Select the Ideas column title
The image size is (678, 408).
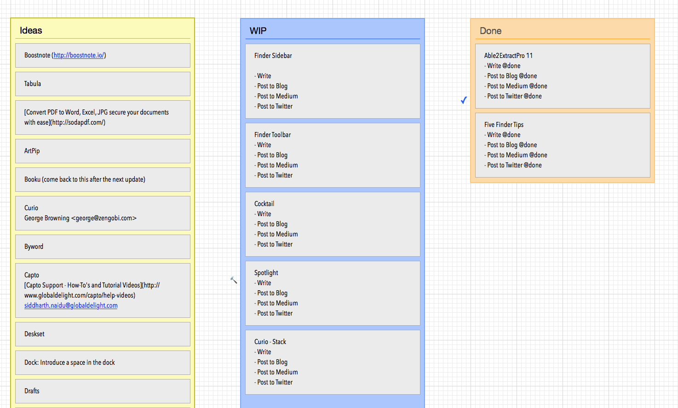31,30
